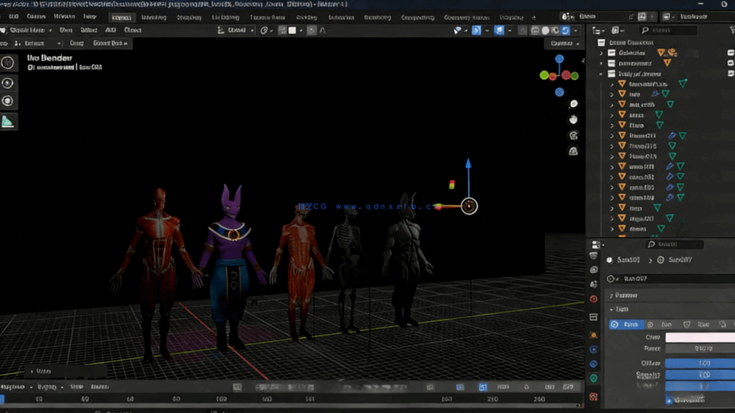Click the Specular slider in Light panel
Screen dimensions: 735x413
tap(700, 375)
